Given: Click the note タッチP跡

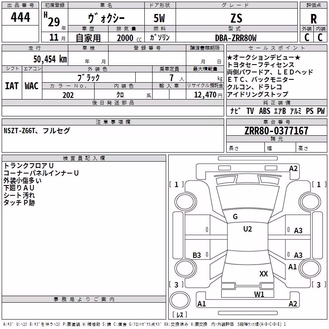Looking at the screenshot, I should [x=19, y=202].
